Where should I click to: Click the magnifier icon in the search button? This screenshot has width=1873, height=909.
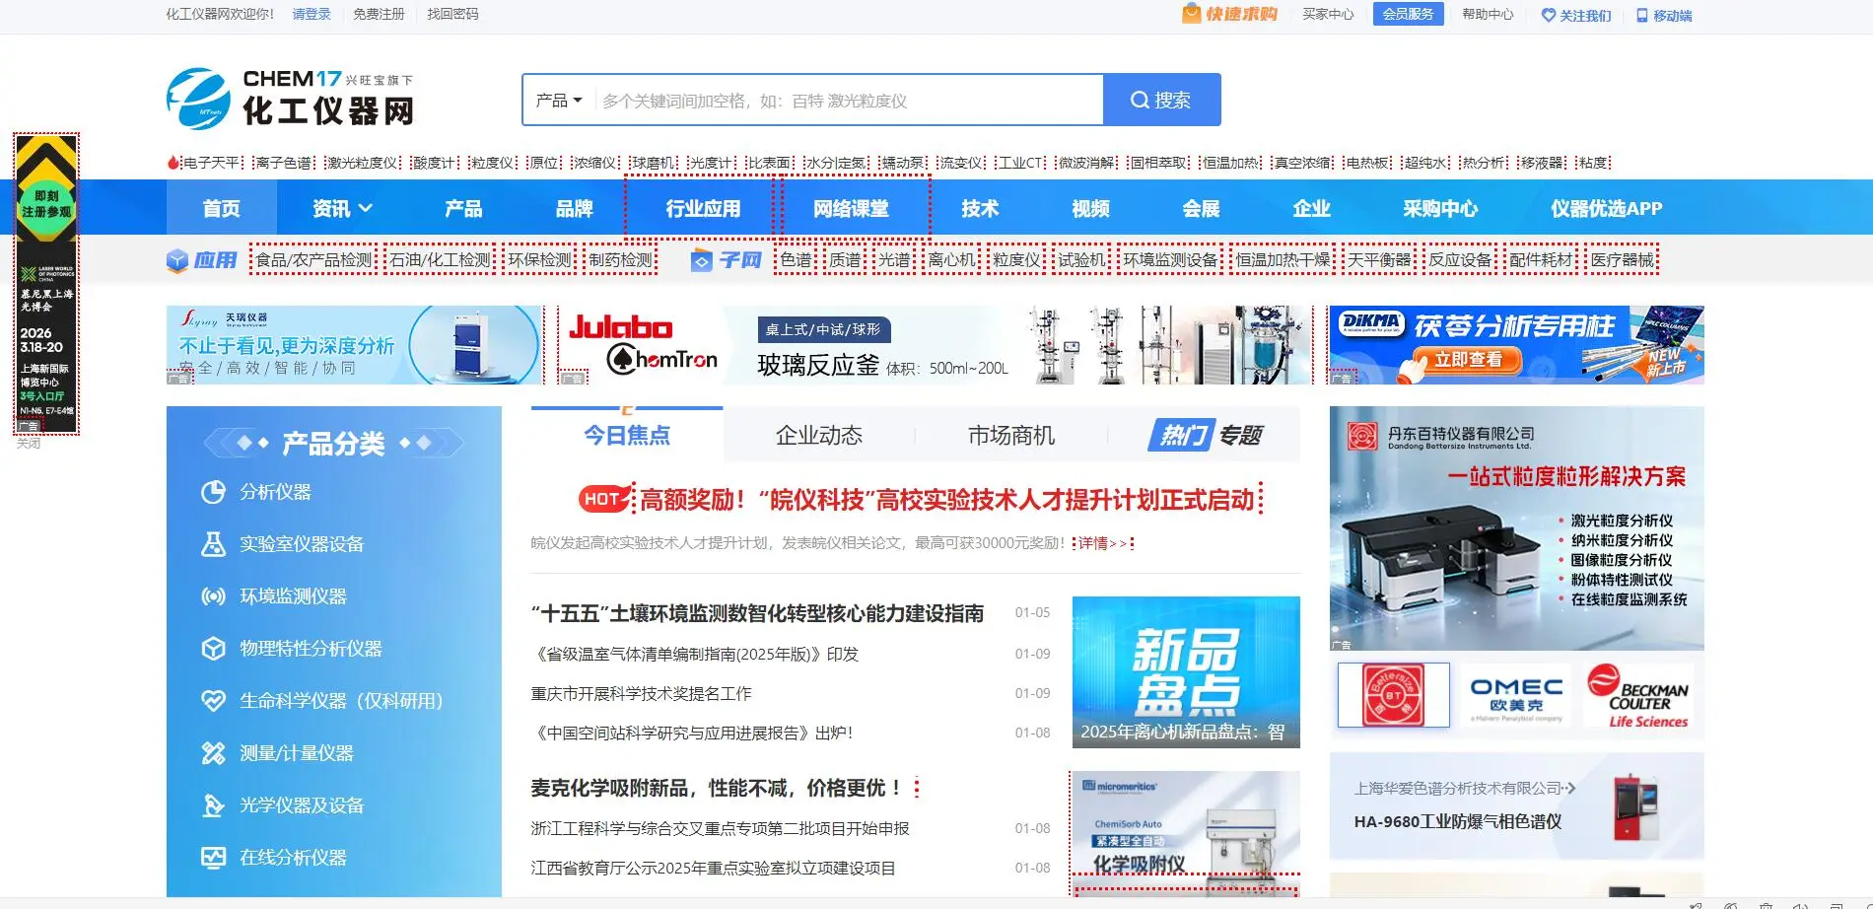[1141, 99]
